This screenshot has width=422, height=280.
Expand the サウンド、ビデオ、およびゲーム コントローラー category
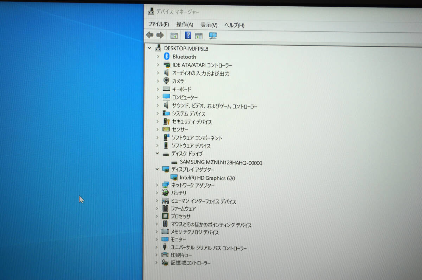[x=158, y=105]
